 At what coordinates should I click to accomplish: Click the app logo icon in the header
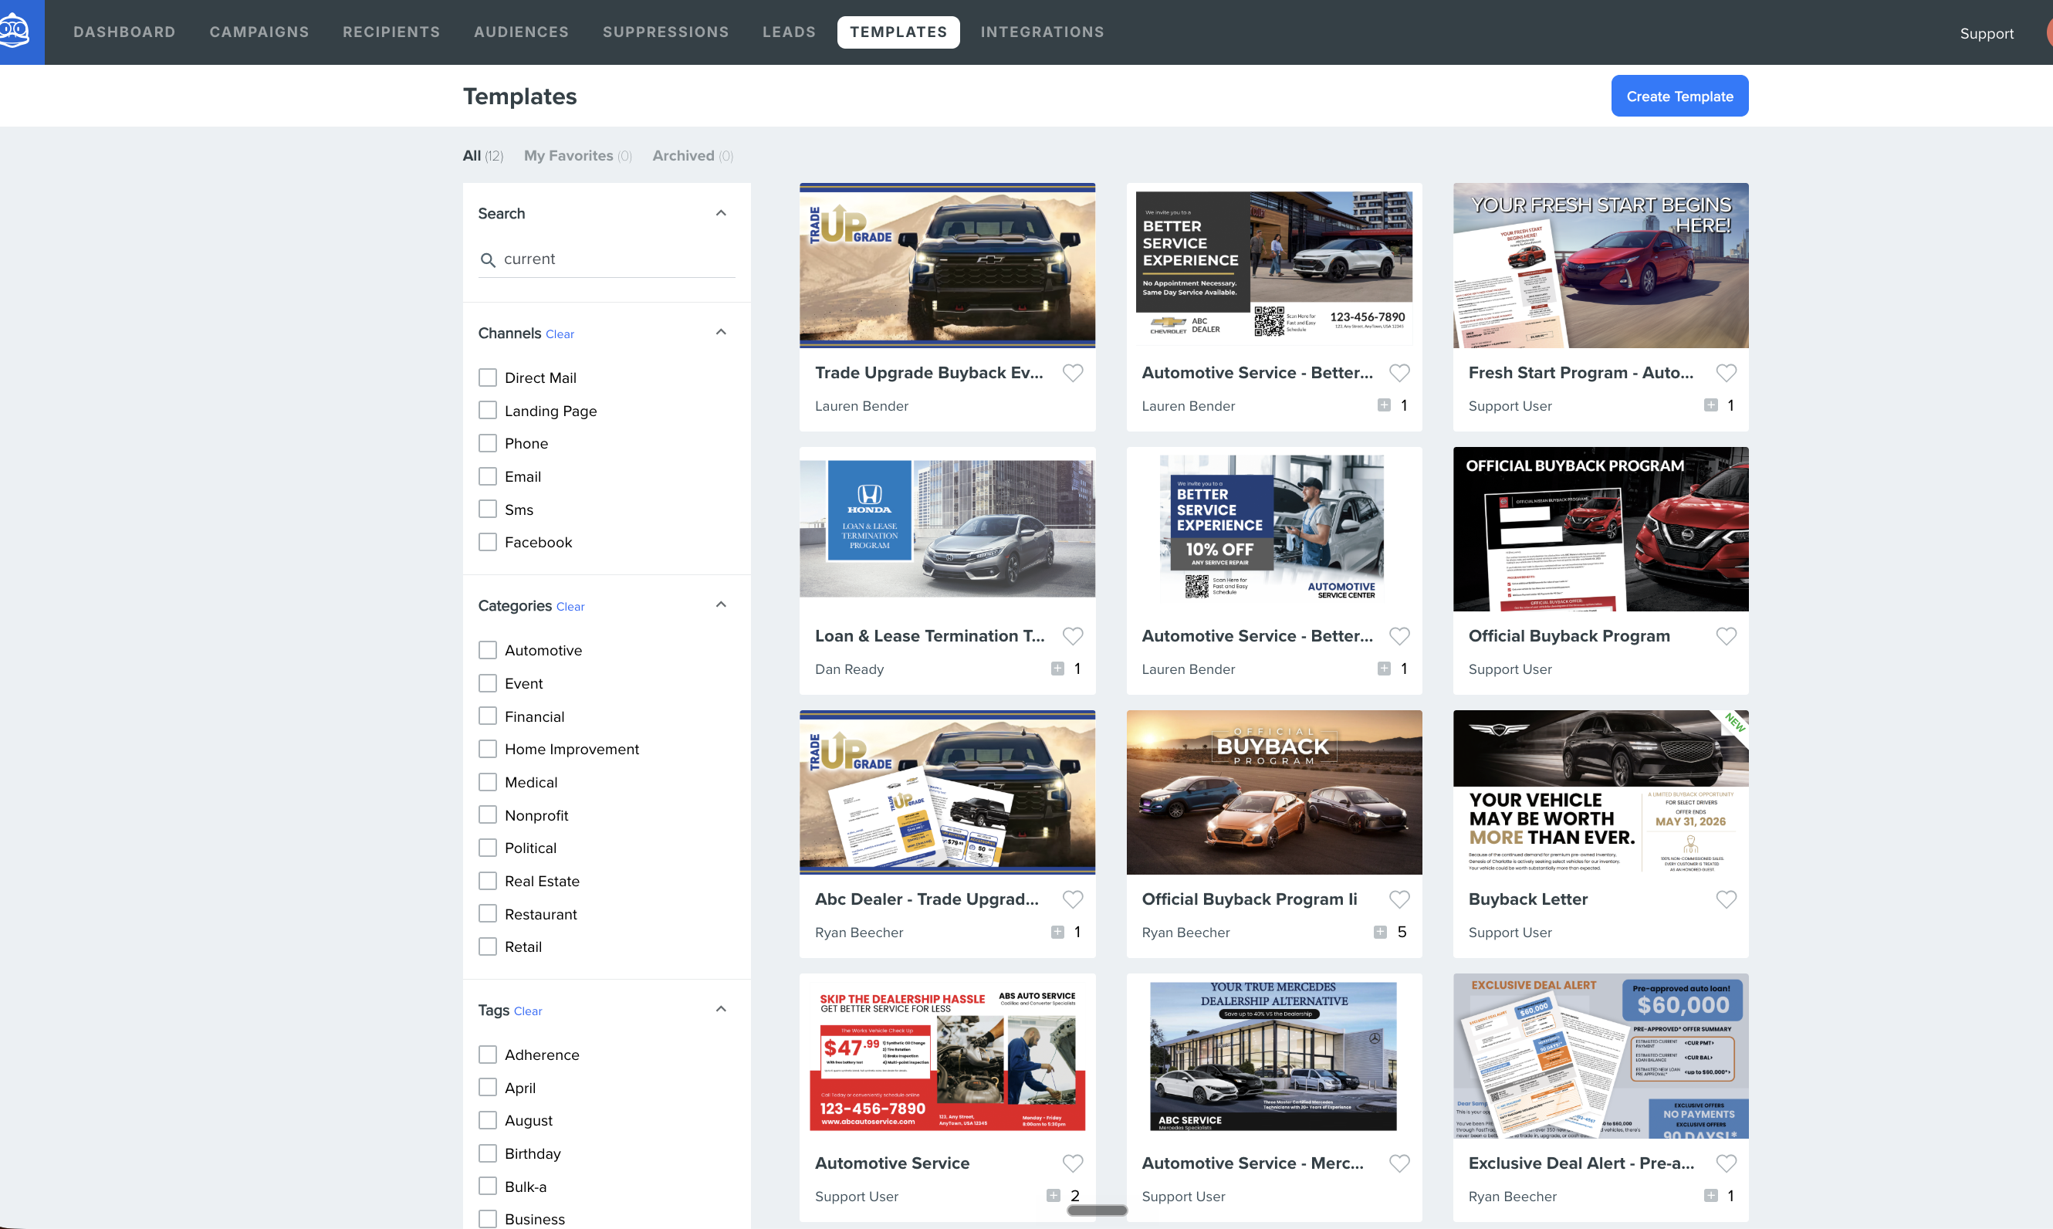(15, 32)
